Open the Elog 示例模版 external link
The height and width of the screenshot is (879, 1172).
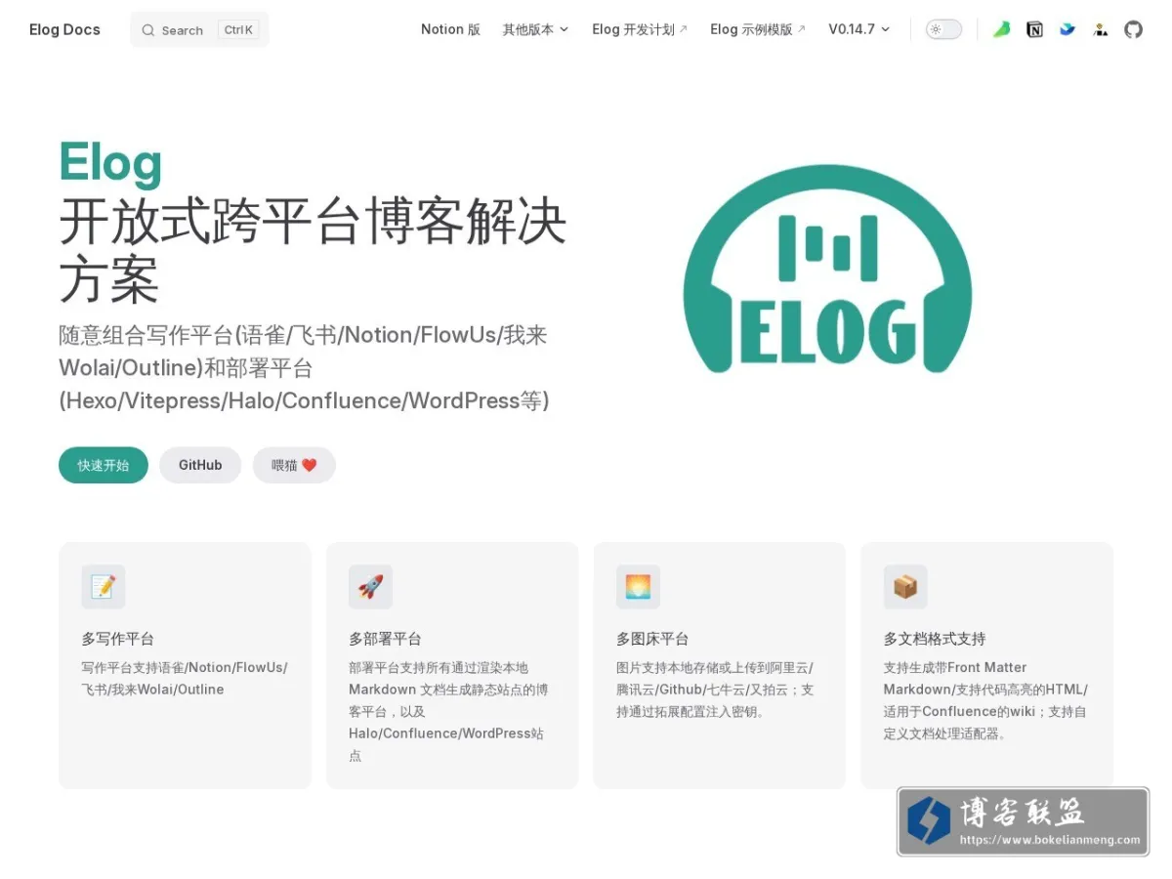coord(758,29)
